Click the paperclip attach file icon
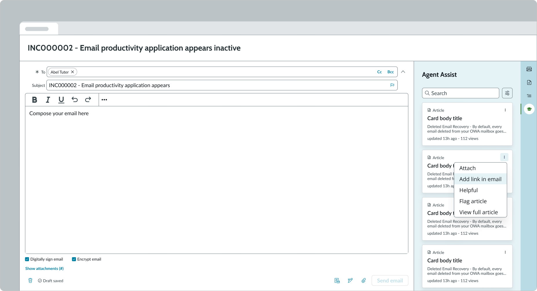537x291 pixels. [364, 280]
